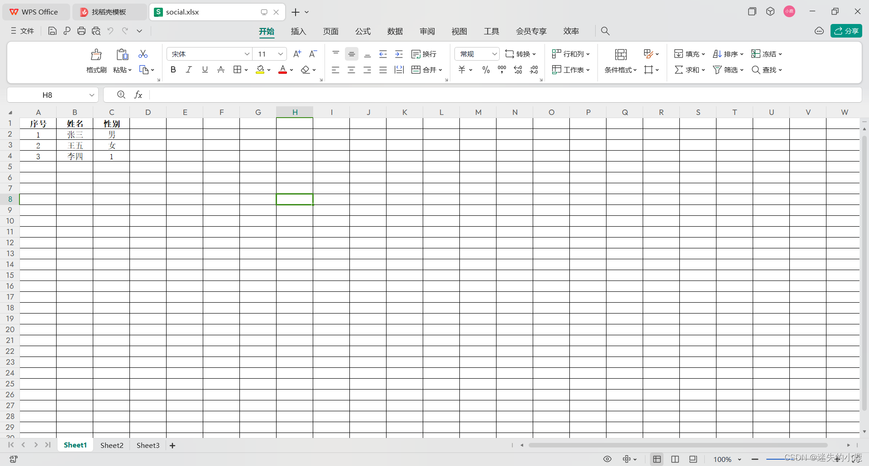Toggle Bold formatting
869x466 pixels.
click(173, 70)
